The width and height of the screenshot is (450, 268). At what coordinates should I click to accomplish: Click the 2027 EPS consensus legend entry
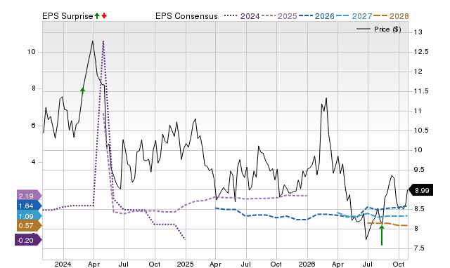[354, 16]
